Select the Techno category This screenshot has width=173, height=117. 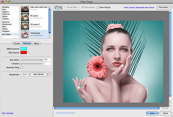click(5, 19)
